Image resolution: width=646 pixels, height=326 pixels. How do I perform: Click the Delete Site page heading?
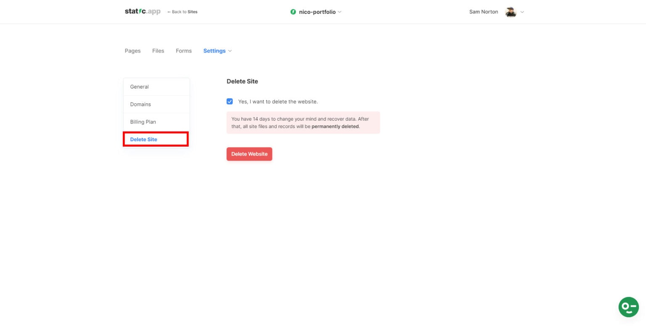tap(242, 81)
